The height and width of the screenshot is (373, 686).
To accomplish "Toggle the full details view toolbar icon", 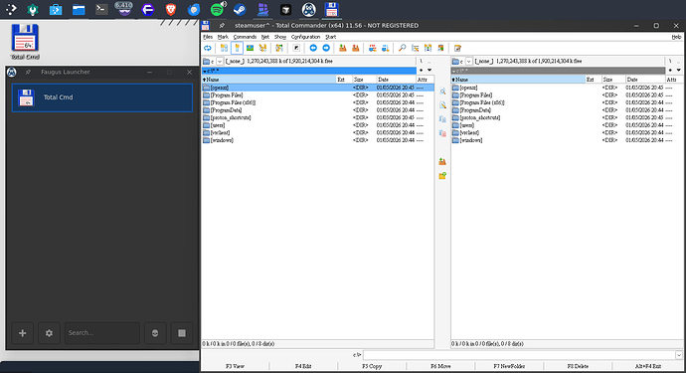I will (238, 48).
